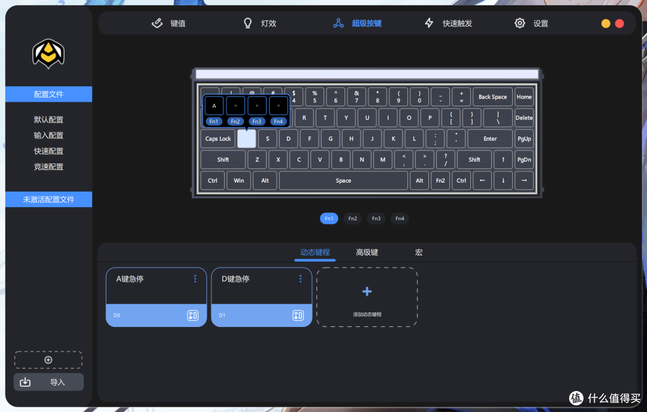Switch to the Fn1 layer pill
This screenshot has width=647, height=412.
(x=329, y=218)
